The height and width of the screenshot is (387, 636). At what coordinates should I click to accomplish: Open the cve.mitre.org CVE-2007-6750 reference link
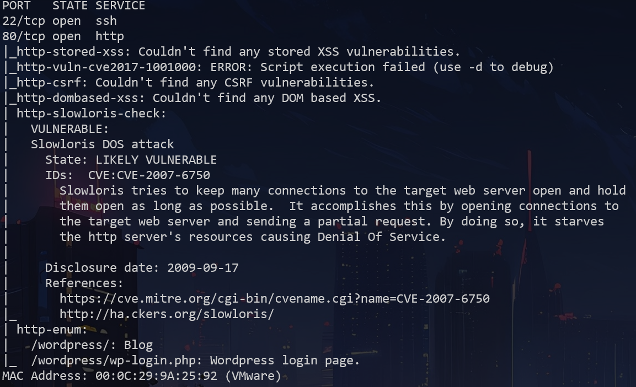click(274, 299)
